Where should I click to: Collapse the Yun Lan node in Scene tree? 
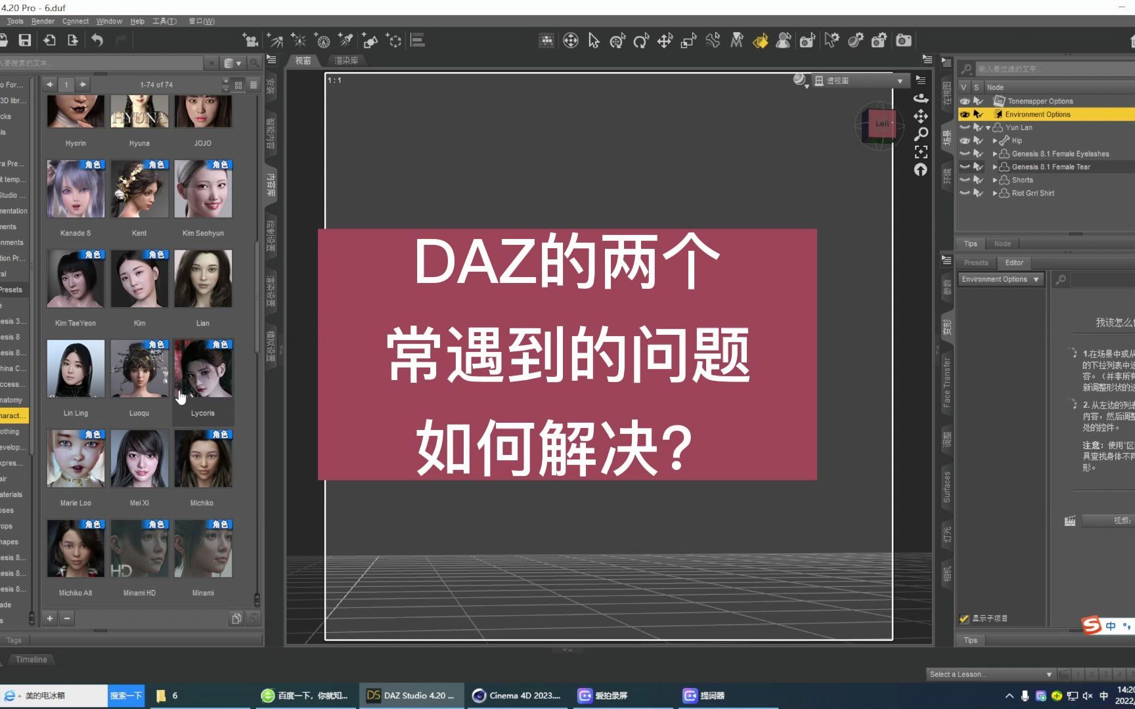point(988,127)
